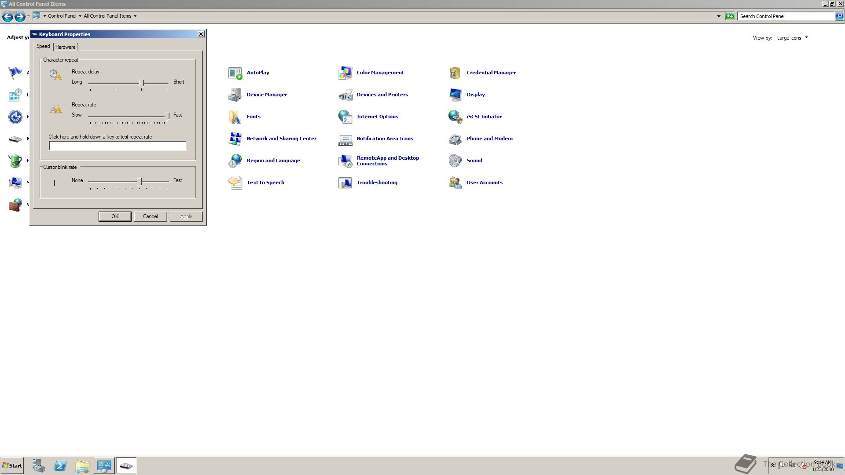Open the Credential Manager icon
Image resolution: width=845 pixels, height=475 pixels.
456,73
